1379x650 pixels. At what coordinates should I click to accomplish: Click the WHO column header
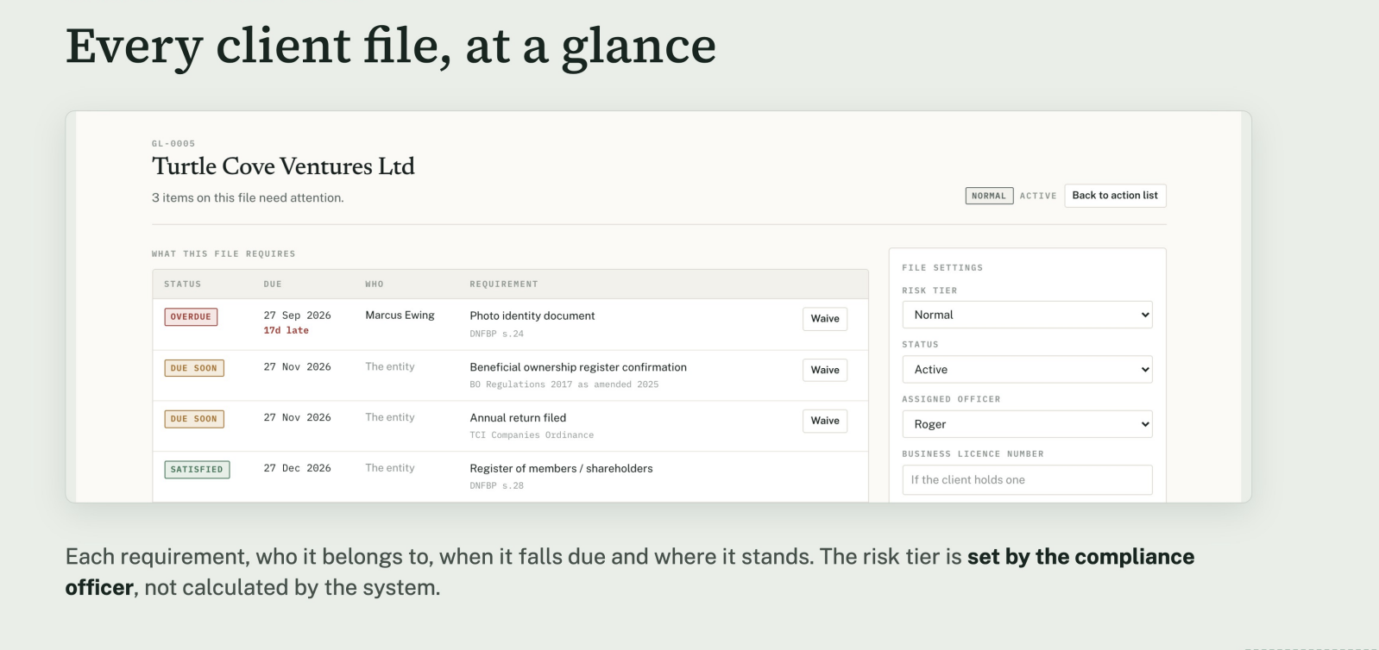pos(375,284)
